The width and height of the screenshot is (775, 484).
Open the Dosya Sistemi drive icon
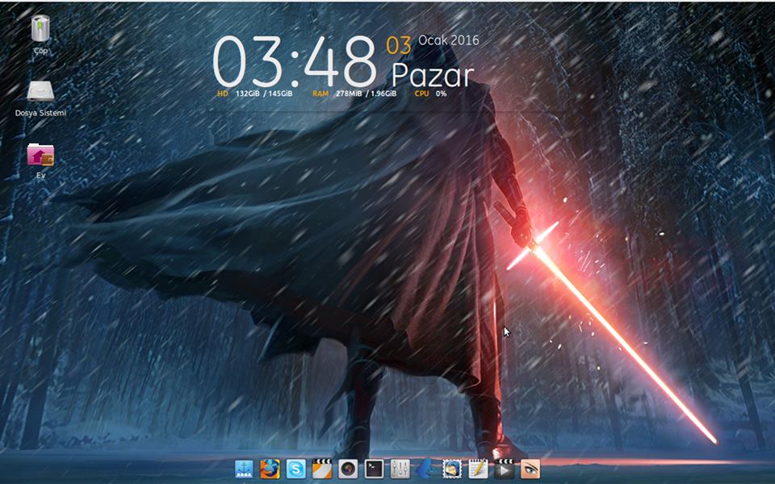pyautogui.click(x=40, y=92)
